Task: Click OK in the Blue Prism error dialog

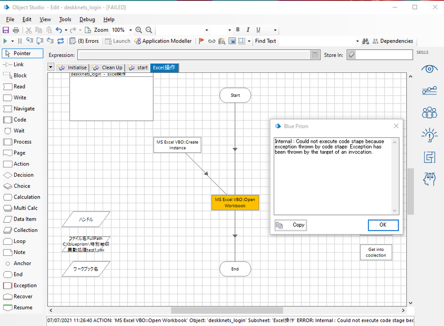Action: [383, 225]
